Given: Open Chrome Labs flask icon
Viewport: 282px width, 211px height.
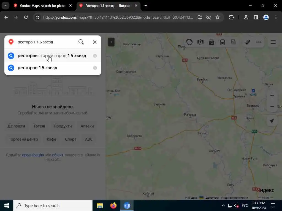Looking at the screenshot, I should pos(246,17).
